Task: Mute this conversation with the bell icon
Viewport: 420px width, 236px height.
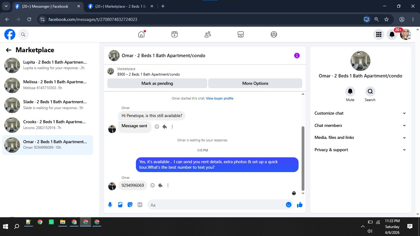Action: pos(350,91)
